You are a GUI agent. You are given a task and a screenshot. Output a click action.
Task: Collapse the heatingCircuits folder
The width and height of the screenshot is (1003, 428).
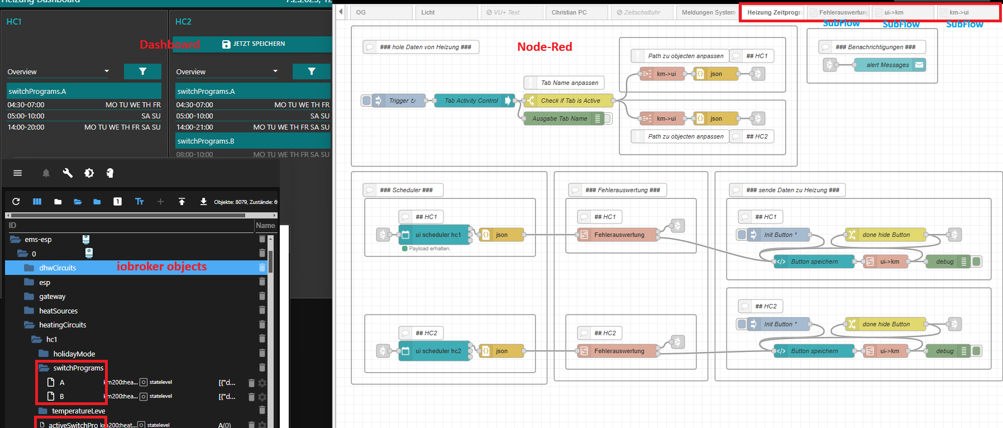29,325
